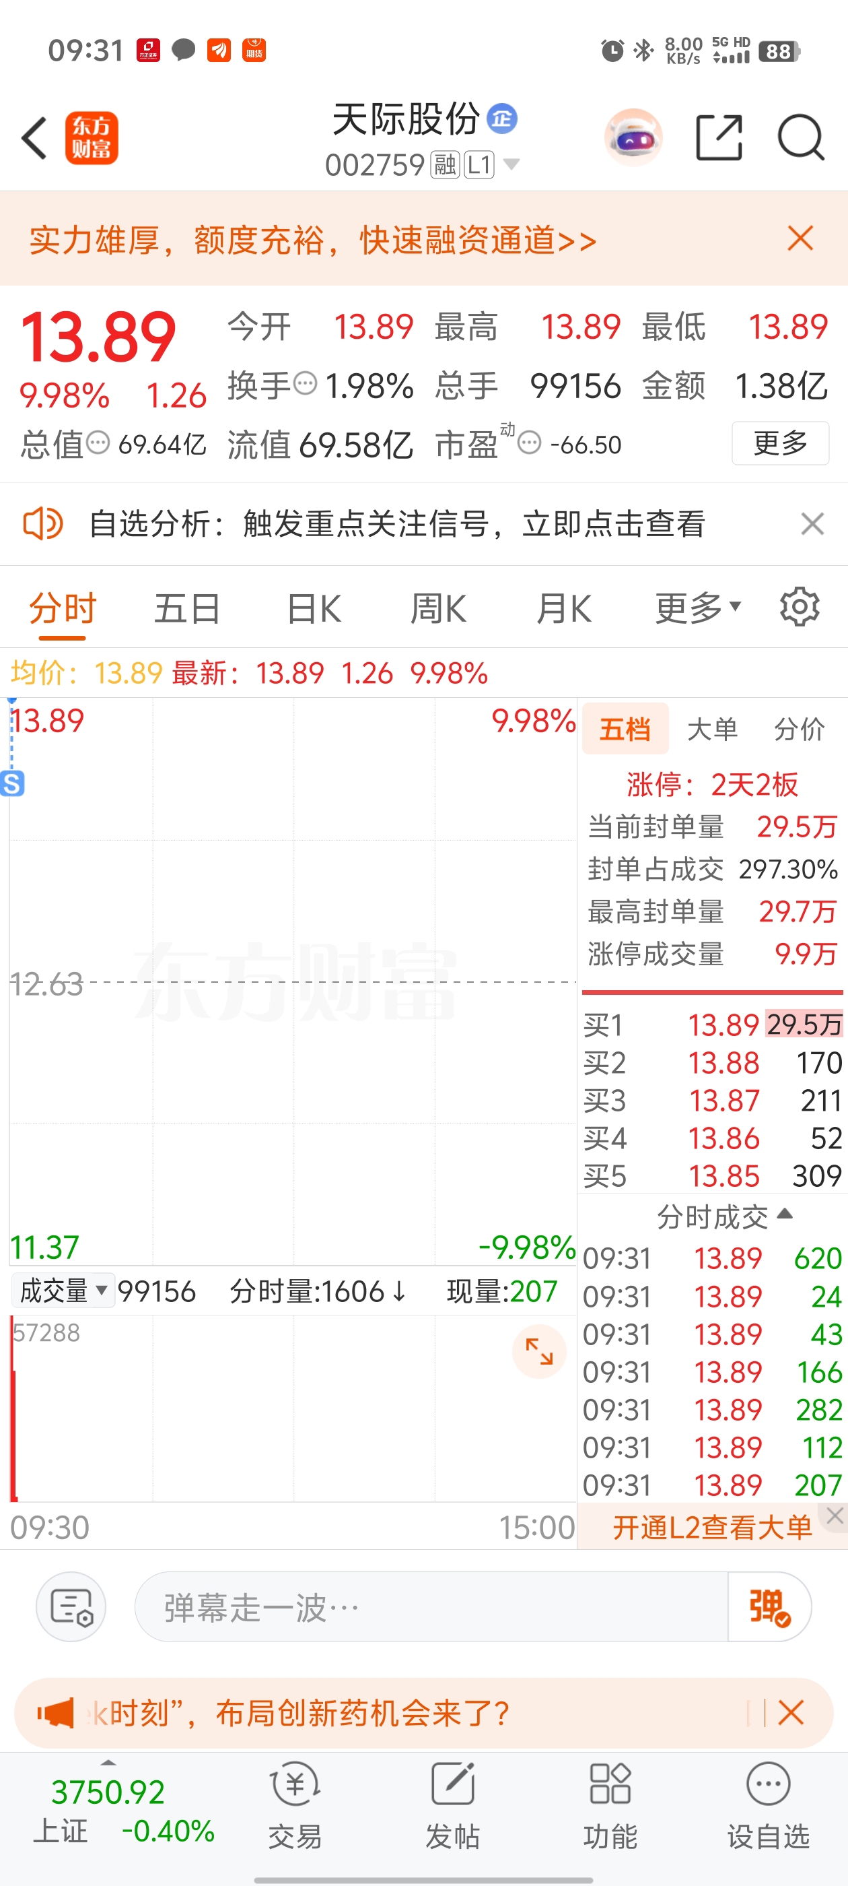Tap the 更多 quote details button
This screenshot has height=1886, width=848.
780,443
